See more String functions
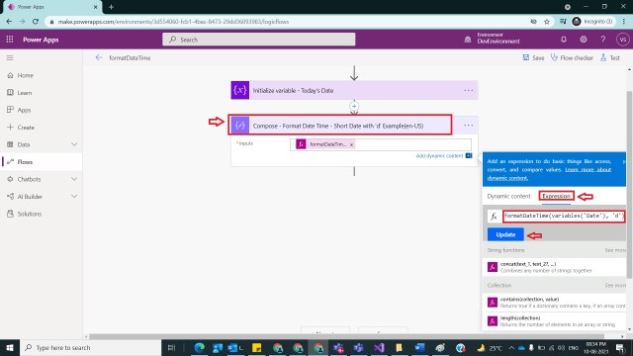This screenshot has height=356, width=633. (615, 250)
